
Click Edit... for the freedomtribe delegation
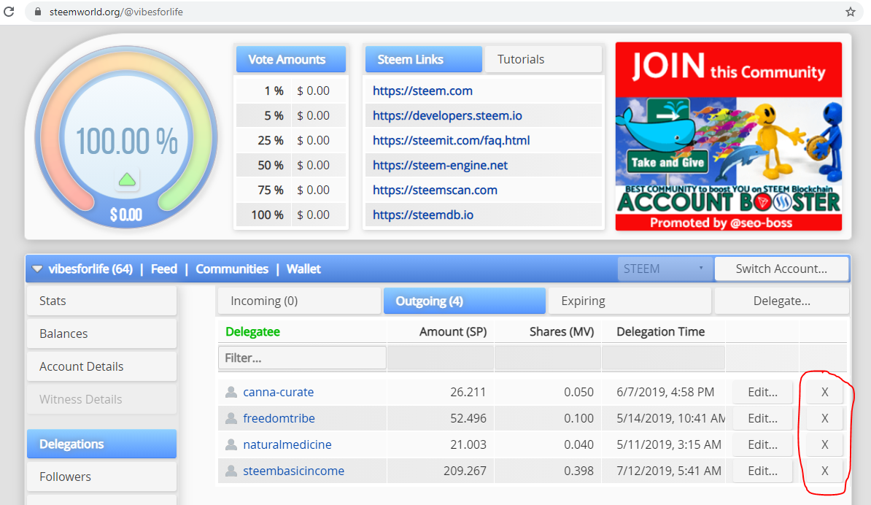coord(763,418)
